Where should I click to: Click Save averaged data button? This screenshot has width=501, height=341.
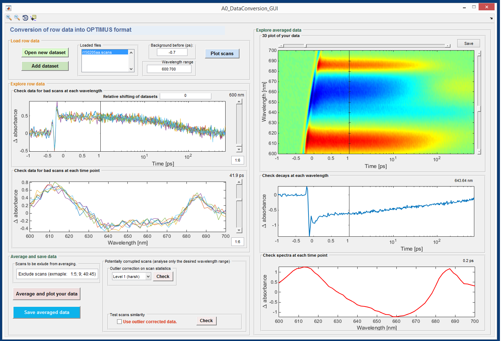pos(47,312)
